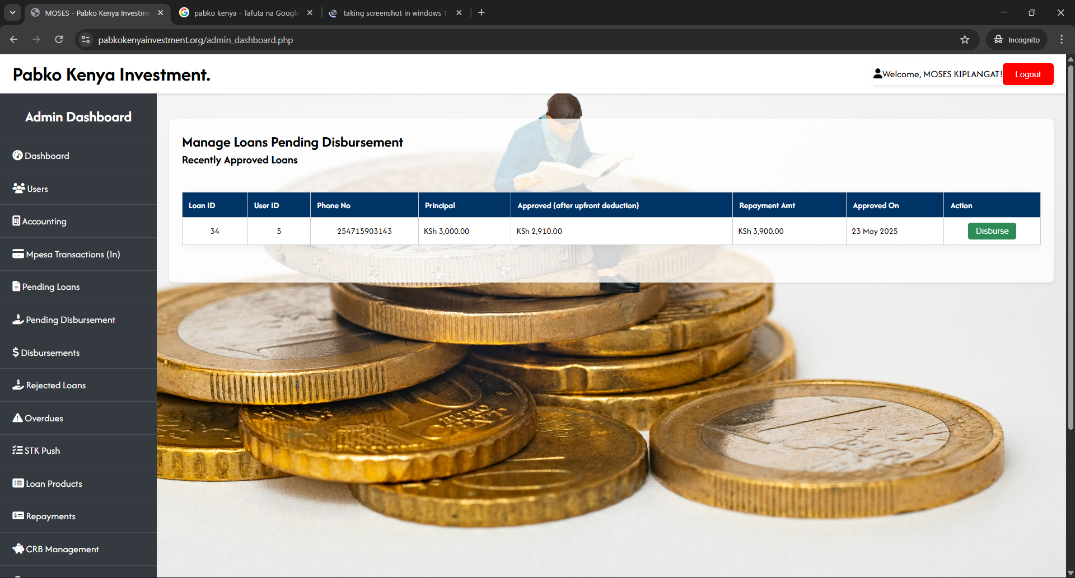
Task: Open Users via the people icon
Action: [x=18, y=188]
